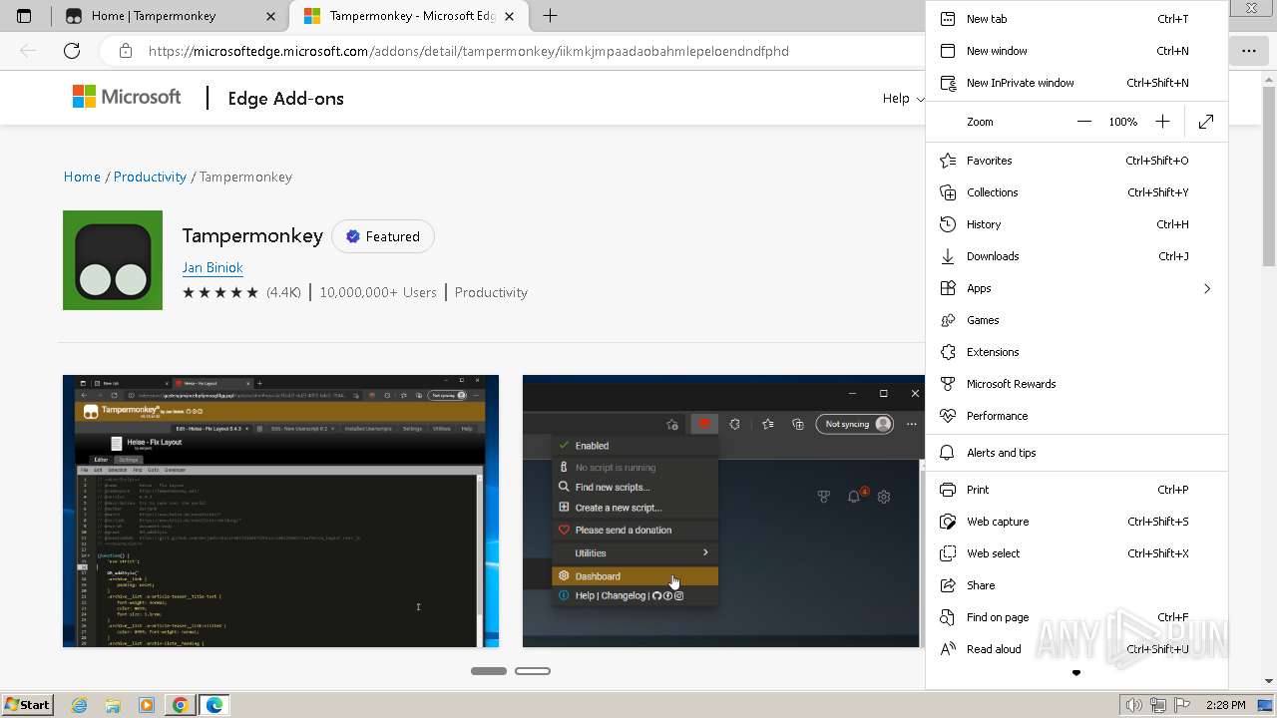Expand the Apps submenu arrow
The image size is (1277, 718).
pos(1207,288)
